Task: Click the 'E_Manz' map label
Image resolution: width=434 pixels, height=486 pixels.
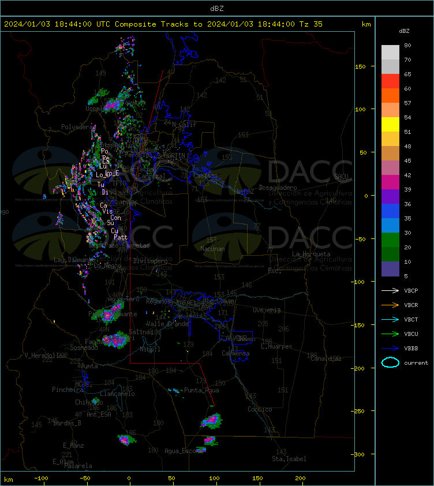Action: coord(73,446)
